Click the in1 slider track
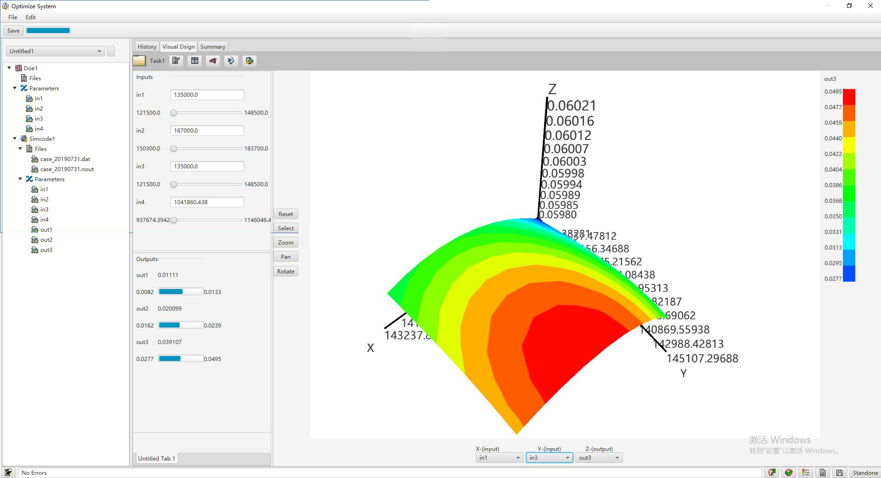 click(x=206, y=112)
